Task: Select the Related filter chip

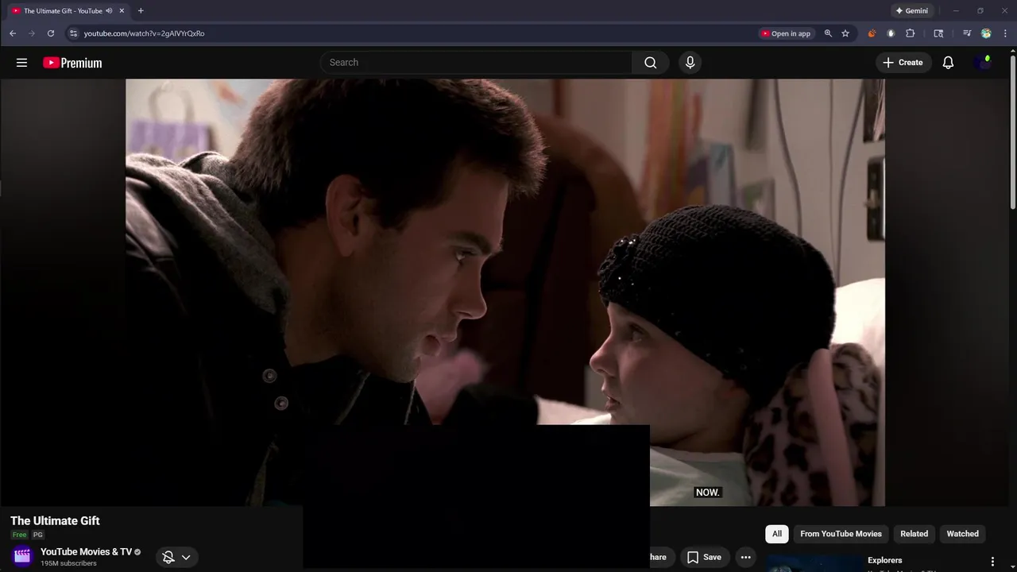Action: (x=914, y=534)
